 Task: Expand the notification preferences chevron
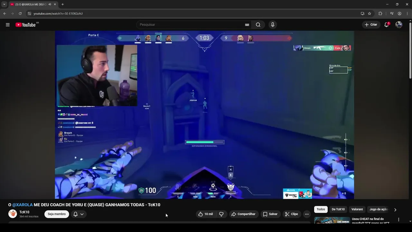82,214
